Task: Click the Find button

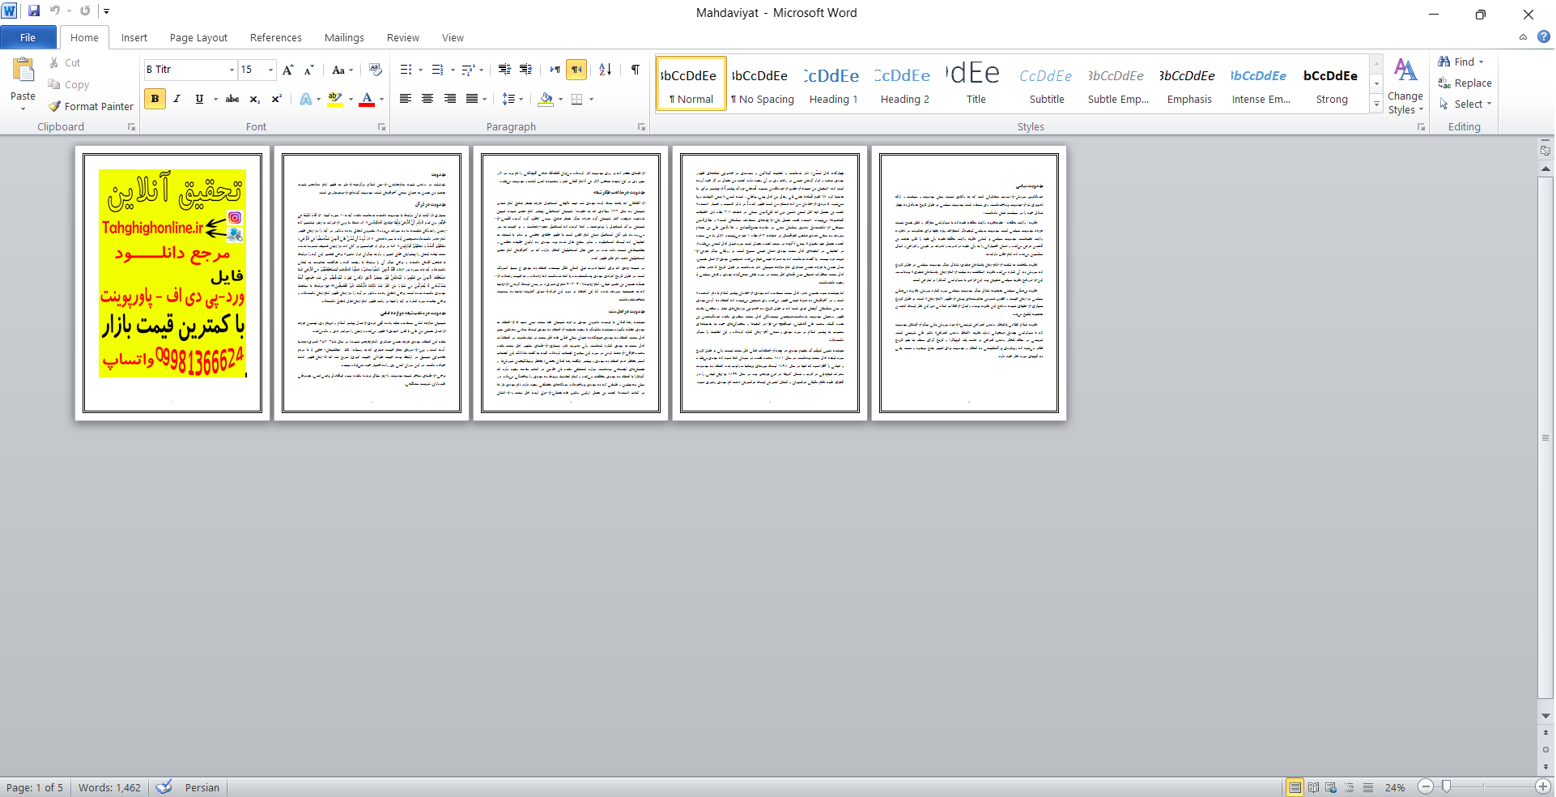Action: [1461, 62]
